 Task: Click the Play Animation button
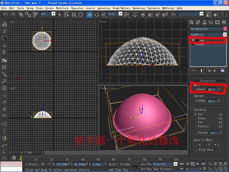(192, 164)
